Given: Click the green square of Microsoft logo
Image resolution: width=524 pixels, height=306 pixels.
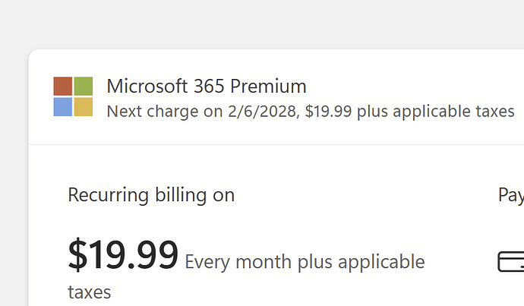Looking at the screenshot, I should pyautogui.click(x=84, y=86).
